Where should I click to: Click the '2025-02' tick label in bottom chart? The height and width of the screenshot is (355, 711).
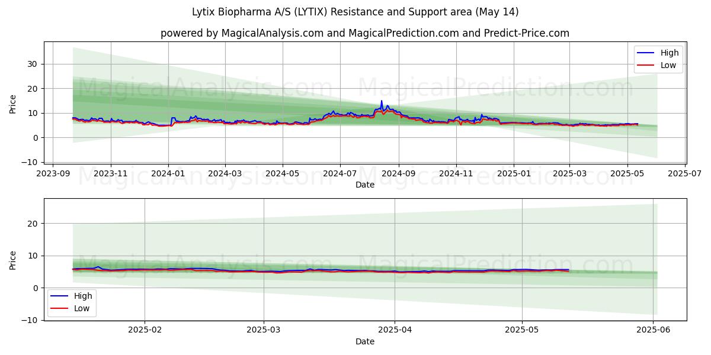[x=145, y=330]
